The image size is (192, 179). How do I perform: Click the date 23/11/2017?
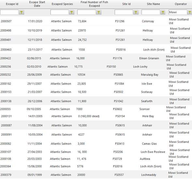35,50
